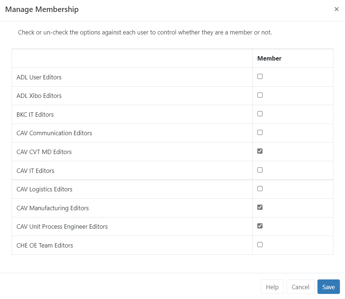Remove CAV Unit Process Engineer Editors membership
345x299 pixels.
pos(260,226)
